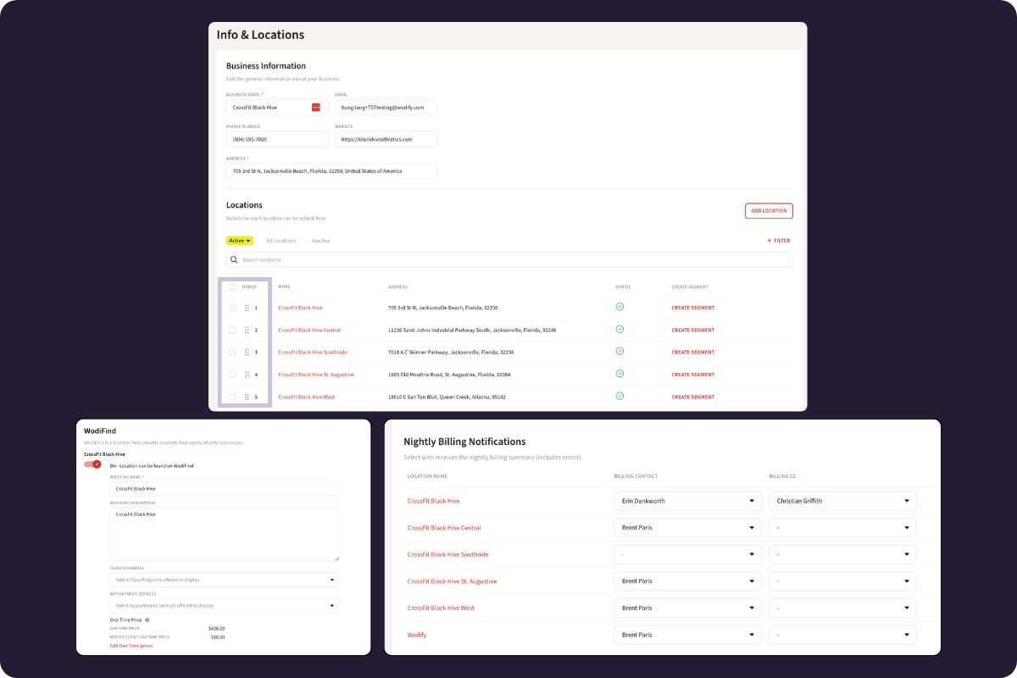Open the Edit One Time prices link

131,646
